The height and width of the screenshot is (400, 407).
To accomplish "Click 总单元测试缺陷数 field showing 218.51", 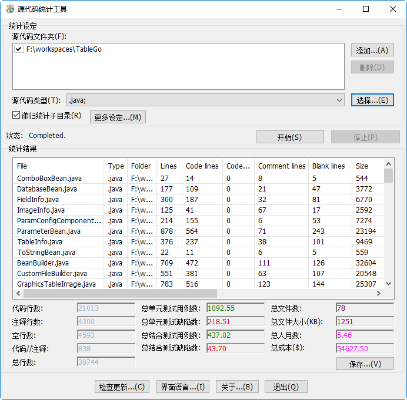I will point(235,321).
